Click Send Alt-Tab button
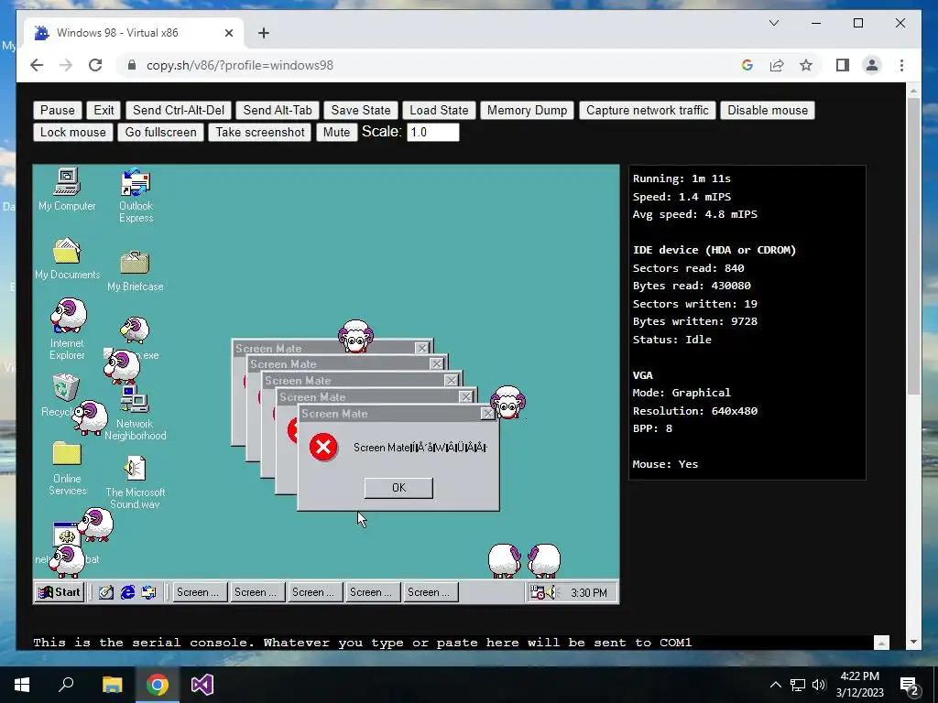The width and height of the screenshot is (938, 703). point(278,110)
